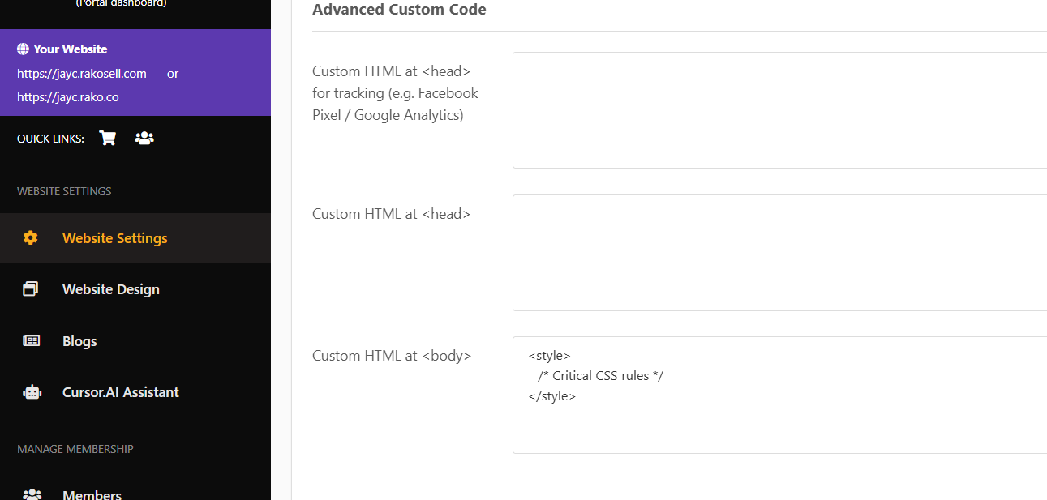Select Blogs from the sidebar menu
Image resolution: width=1047 pixels, height=500 pixels.
(79, 341)
